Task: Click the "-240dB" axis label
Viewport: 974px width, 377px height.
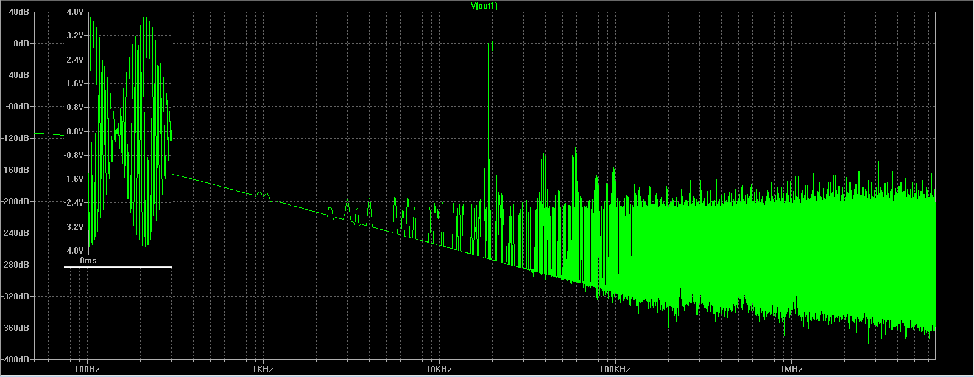Action: click(x=16, y=233)
